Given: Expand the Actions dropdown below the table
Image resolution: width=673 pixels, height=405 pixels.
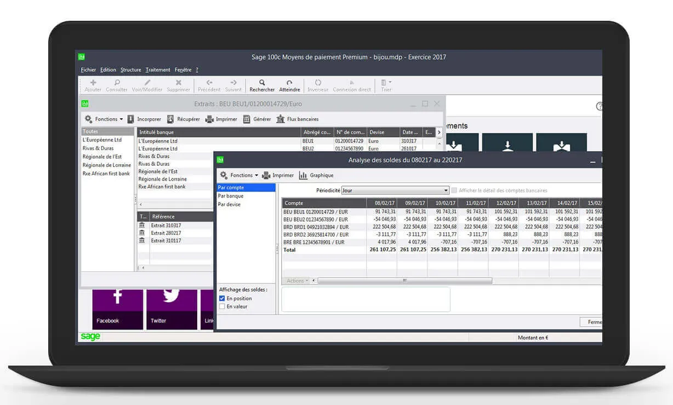Looking at the screenshot, I should tap(297, 281).
